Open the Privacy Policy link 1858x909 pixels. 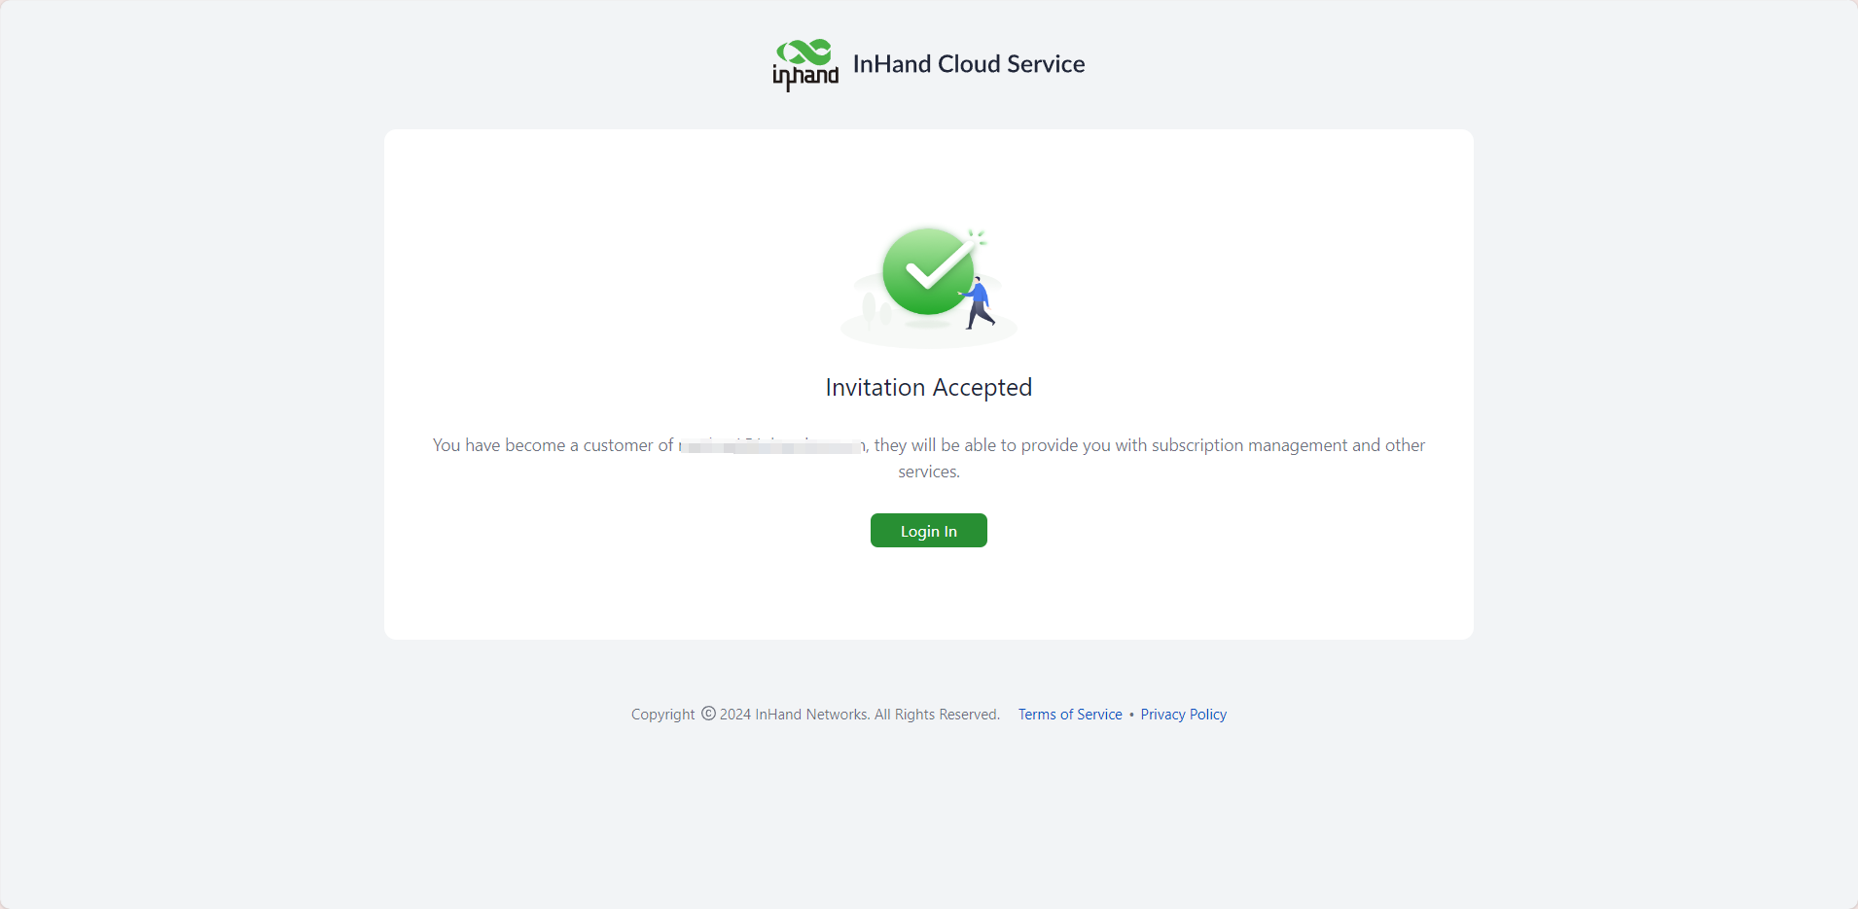tap(1183, 715)
